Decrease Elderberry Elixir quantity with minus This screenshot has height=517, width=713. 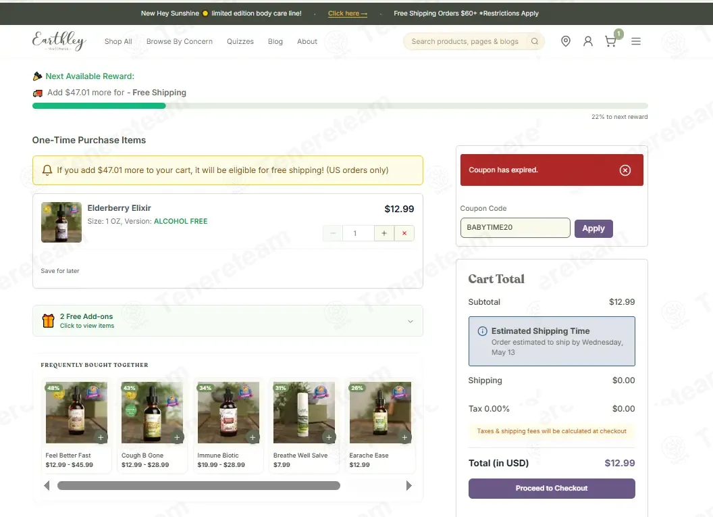[x=333, y=233]
